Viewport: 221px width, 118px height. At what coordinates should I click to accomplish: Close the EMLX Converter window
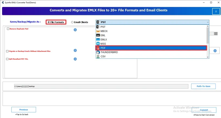point(218,2)
